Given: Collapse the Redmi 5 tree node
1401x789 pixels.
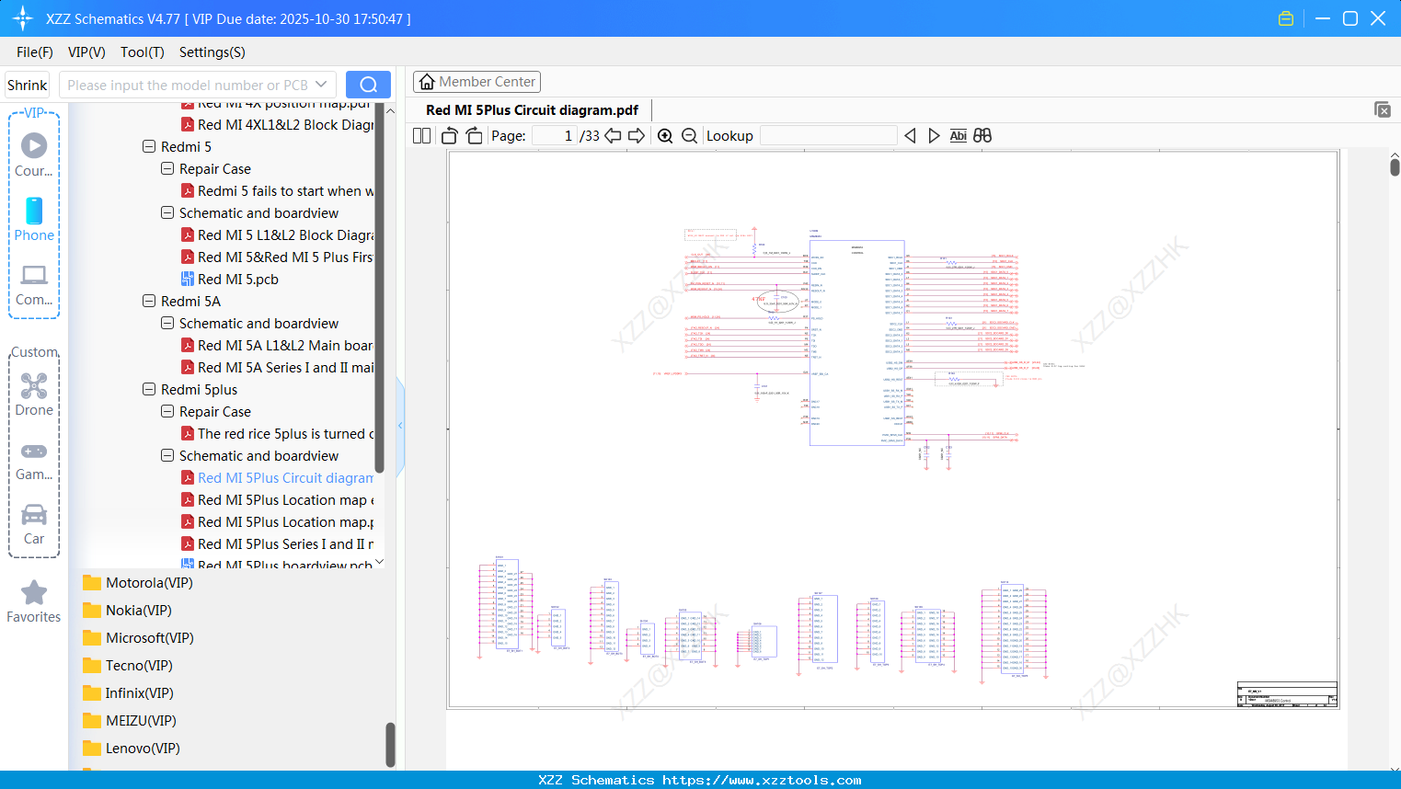Looking at the screenshot, I should point(149,146).
